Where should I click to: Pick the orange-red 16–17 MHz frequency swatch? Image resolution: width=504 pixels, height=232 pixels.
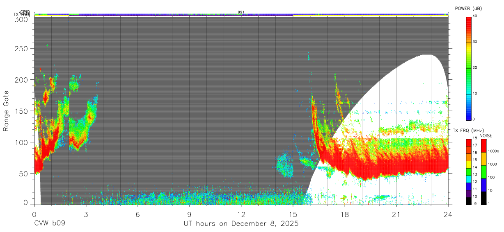pyautogui.click(x=469, y=150)
